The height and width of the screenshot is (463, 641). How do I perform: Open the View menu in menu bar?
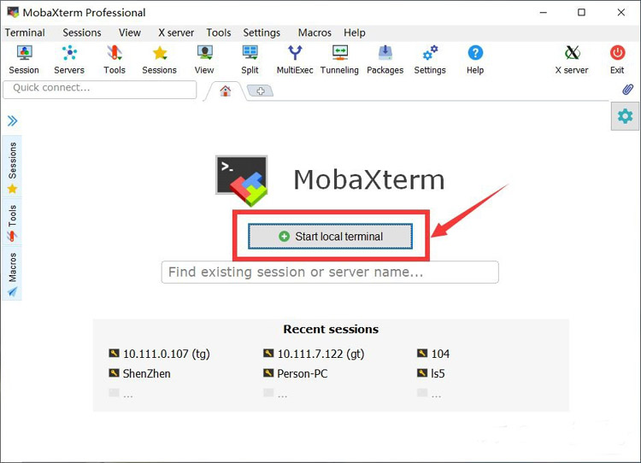point(130,32)
